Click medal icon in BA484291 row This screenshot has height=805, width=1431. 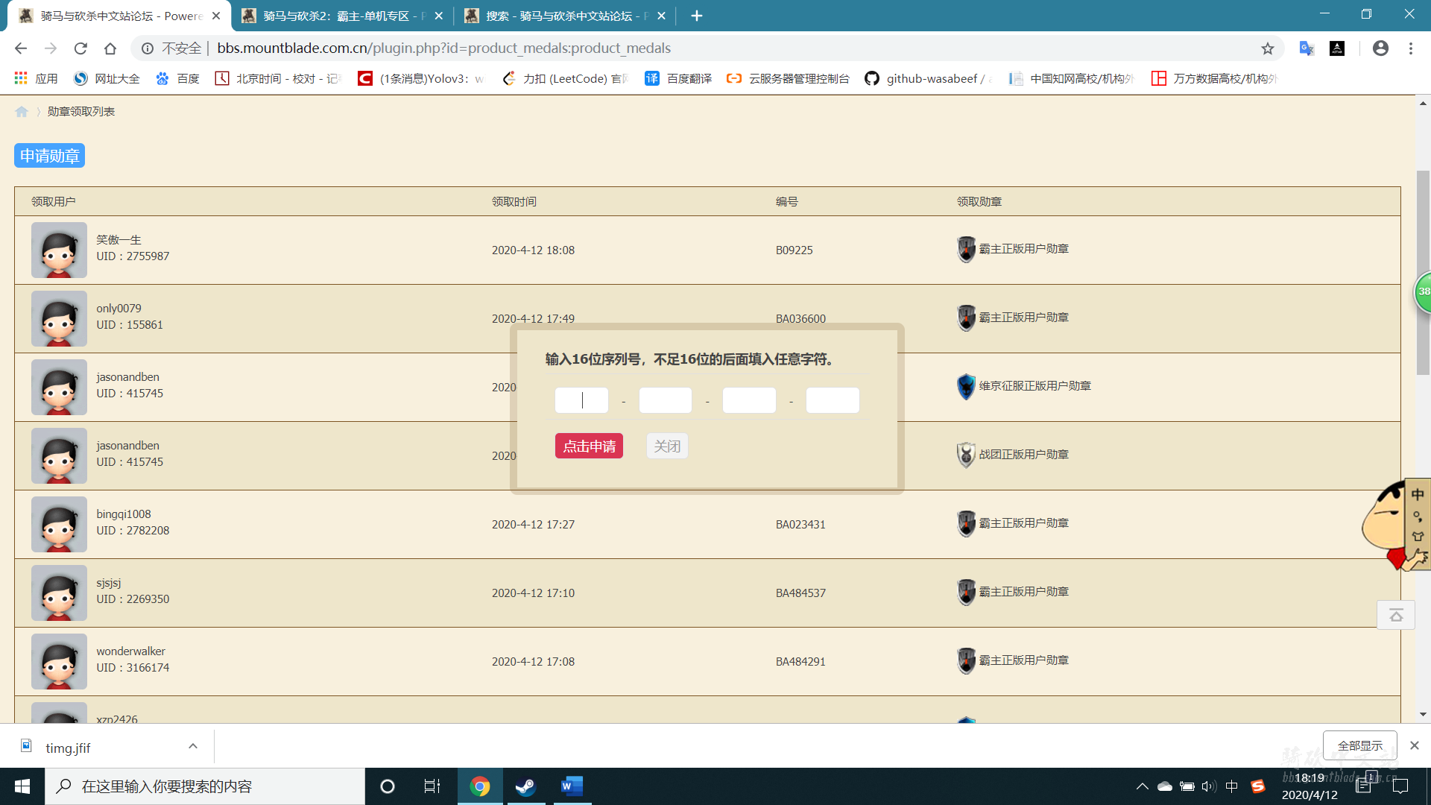point(966,660)
